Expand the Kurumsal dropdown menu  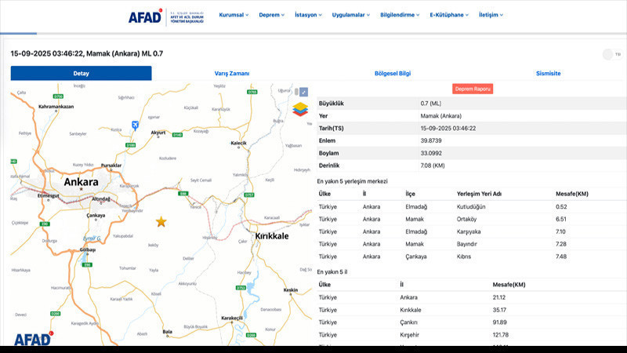[234, 15]
